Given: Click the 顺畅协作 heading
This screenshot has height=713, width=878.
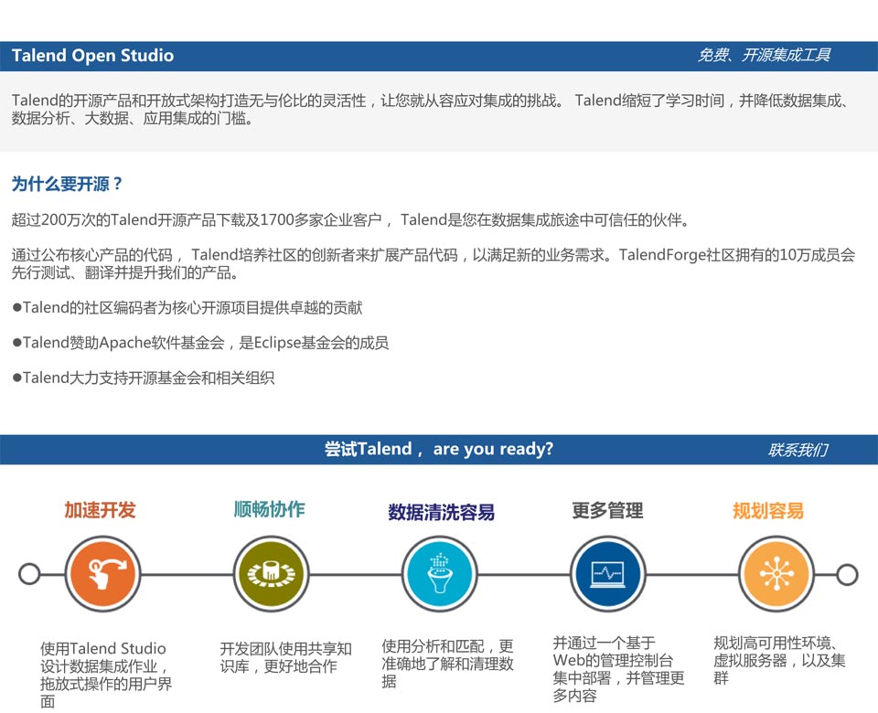Looking at the screenshot, I should pyautogui.click(x=269, y=510).
